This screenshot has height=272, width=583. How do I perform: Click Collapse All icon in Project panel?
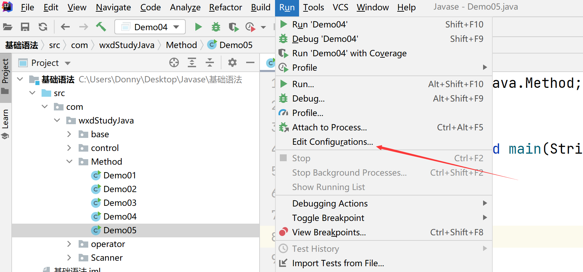point(209,62)
